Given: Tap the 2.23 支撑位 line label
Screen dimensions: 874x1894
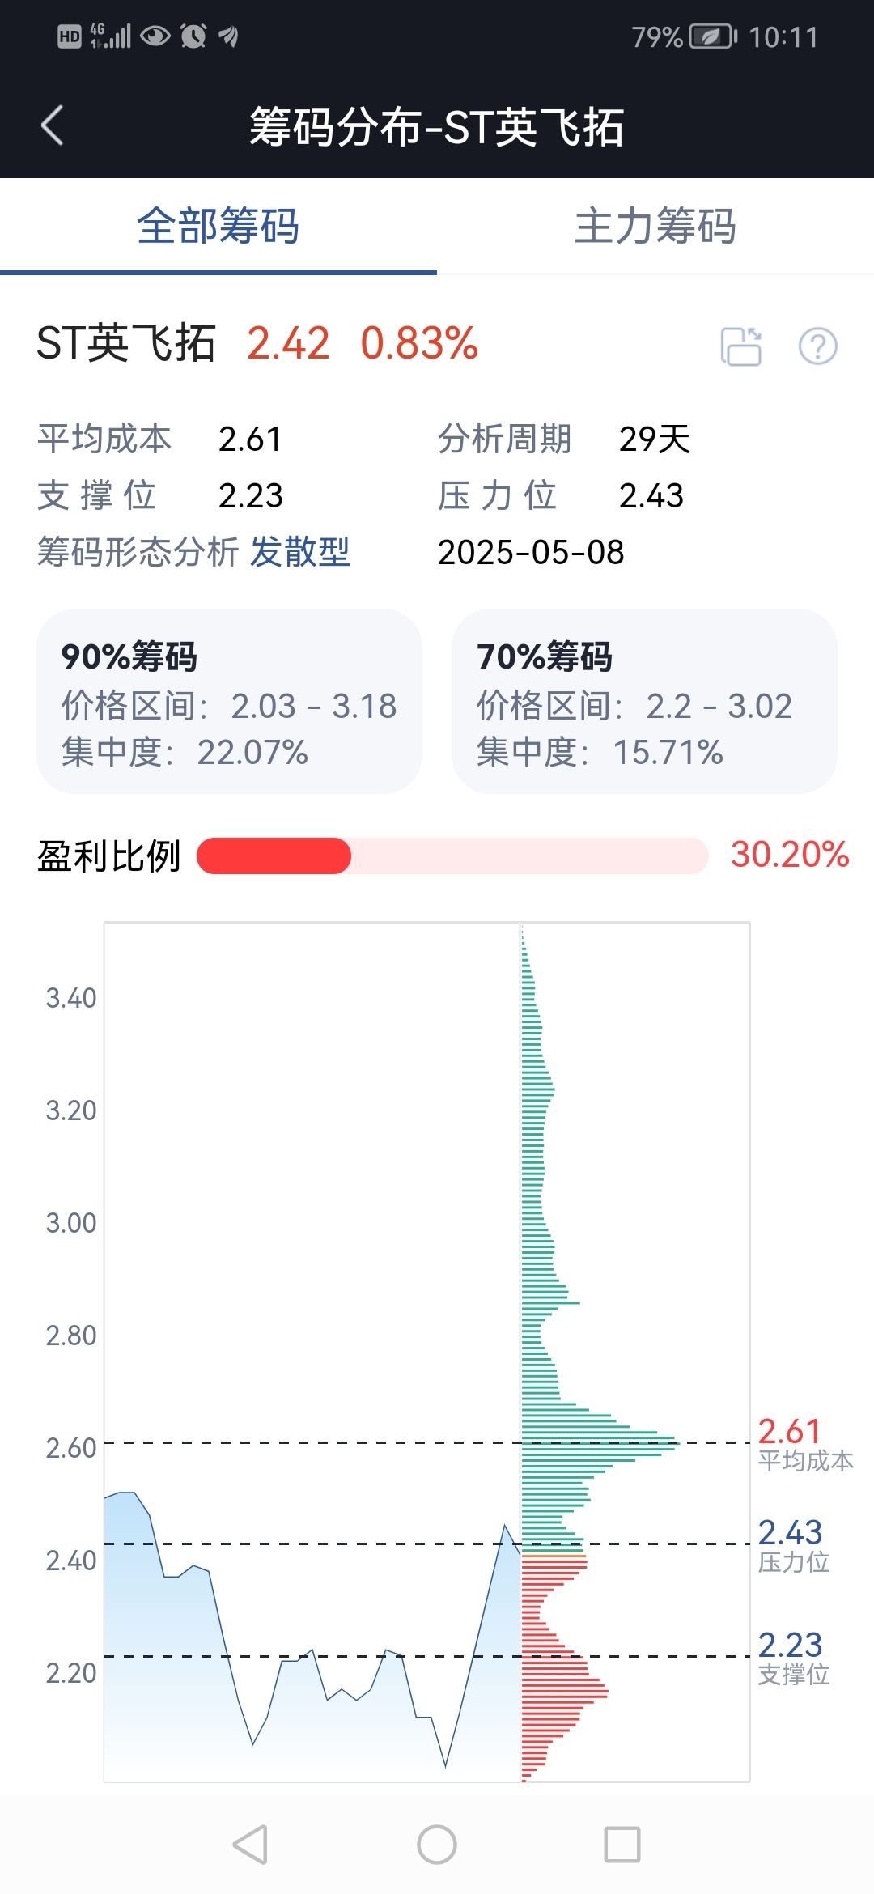Looking at the screenshot, I should pos(793,1658).
